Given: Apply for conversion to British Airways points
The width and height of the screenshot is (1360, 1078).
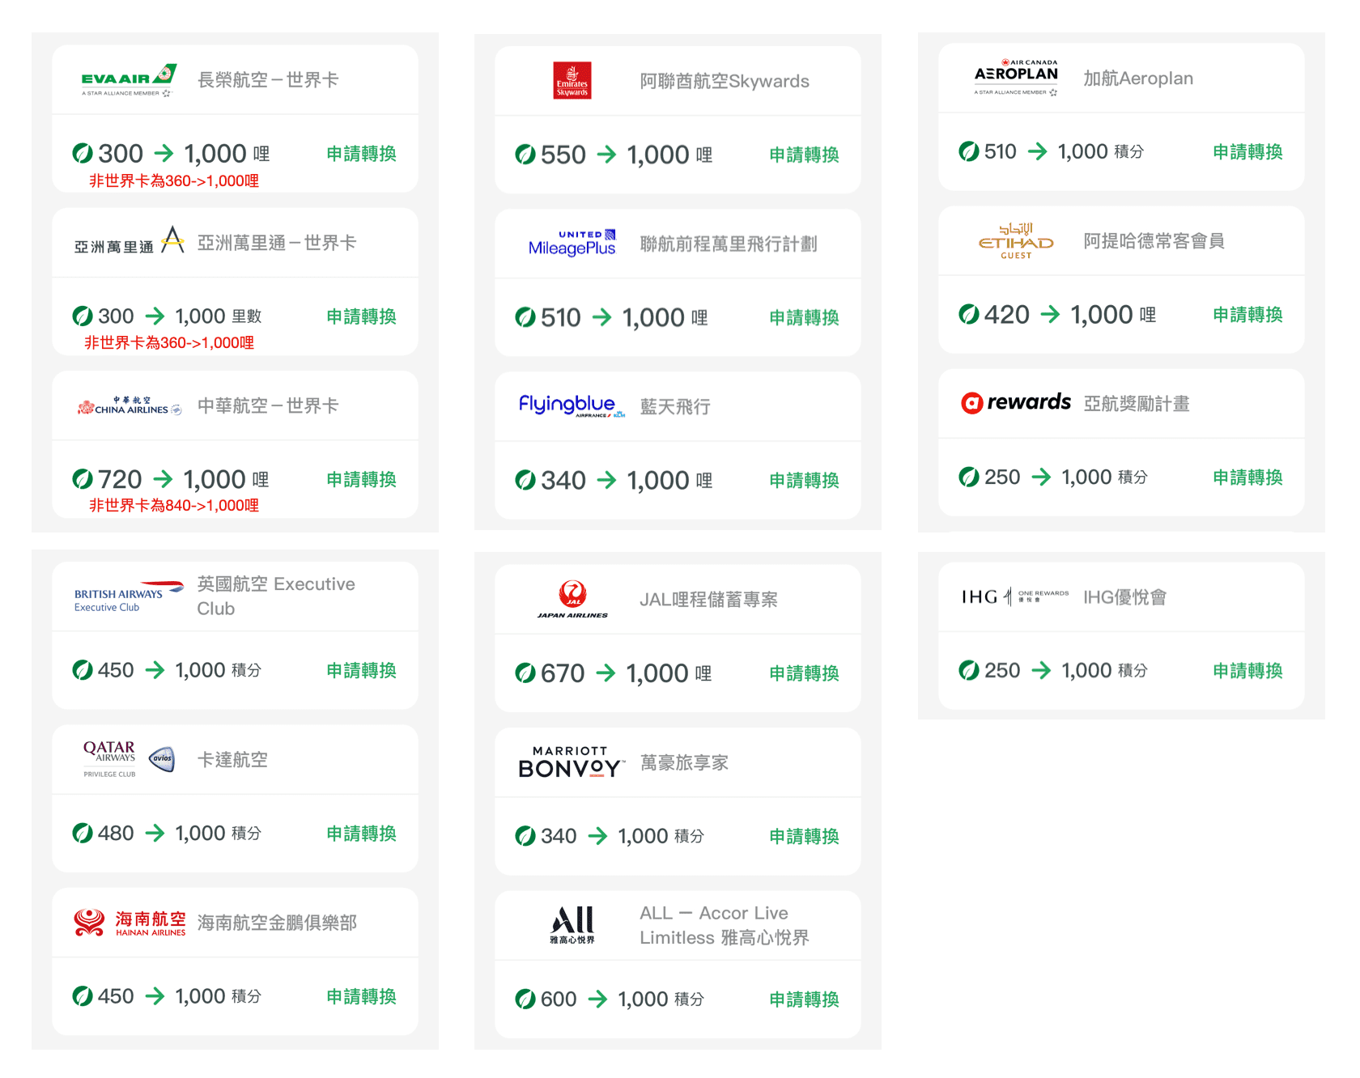Looking at the screenshot, I should pyautogui.click(x=361, y=670).
